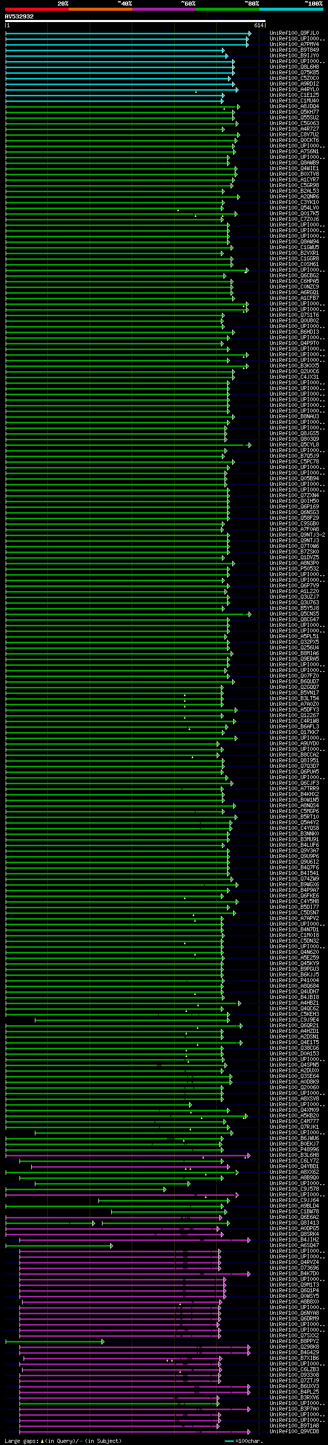328x1445 pixels.
Task: Click the purple ~60% identity legend swatch
Action: click(163, 9)
